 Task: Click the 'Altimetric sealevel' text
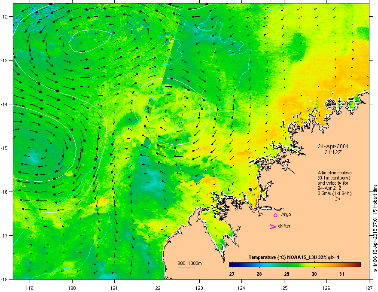(x=335, y=173)
